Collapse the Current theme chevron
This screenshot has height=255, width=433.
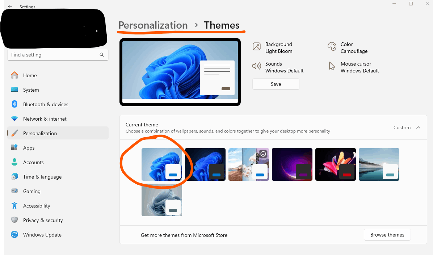click(x=418, y=128)
